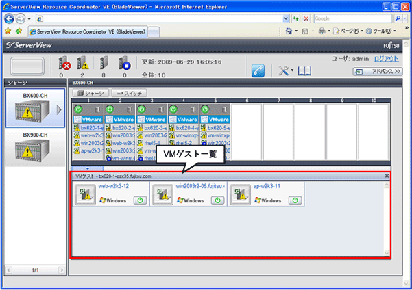Image resolution: width=412 pixels, height=290 pixels.
Task: Select VM host bx620-3-e in slot 3
Action: [x=152, y=128]
